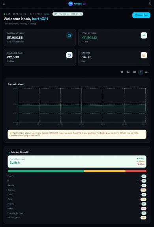
Task: Click the FMCG sector label
Action: coord(10,195)
